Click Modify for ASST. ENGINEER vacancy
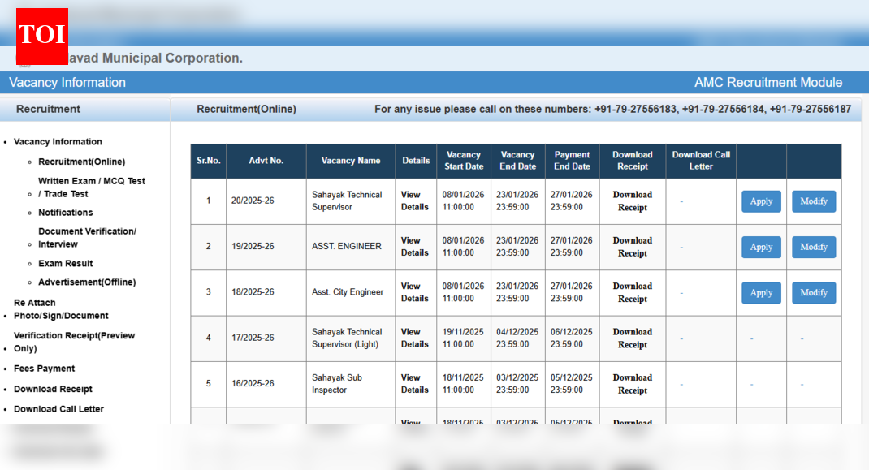Screen dimensions: 869x470 (813, 247)
